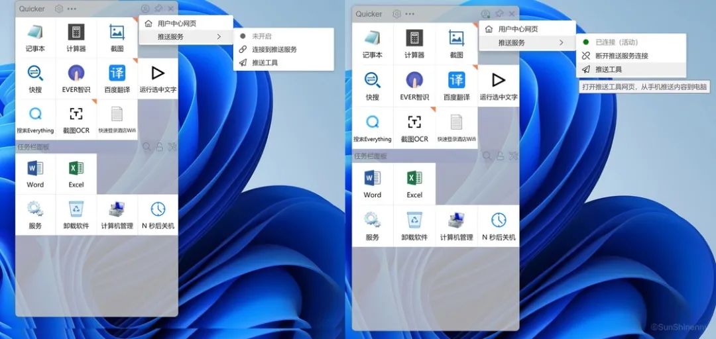Open 卸载软件 in the right Quicker panel
The width and height of the screenshot is (716, 339).
click(414, 226)
